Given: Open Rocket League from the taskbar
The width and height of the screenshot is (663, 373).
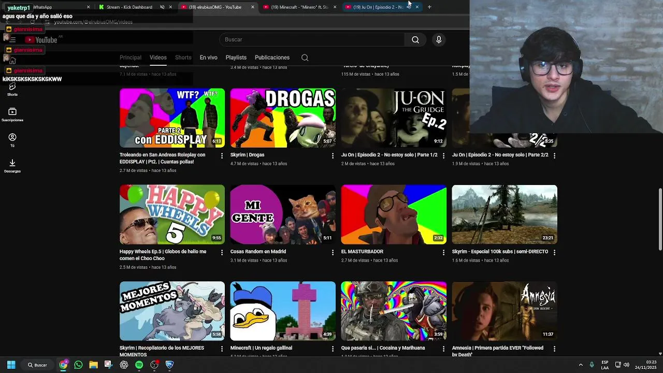Looking at the screenshot, I should coord(169,365).
